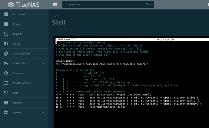The image size is (209, 128).
Task: Click the SHELL=/bin/sh line in the terminal
Action: [65, 61]
